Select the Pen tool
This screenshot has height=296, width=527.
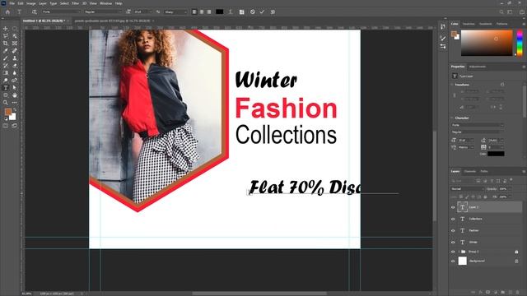(x=15, y=81)
